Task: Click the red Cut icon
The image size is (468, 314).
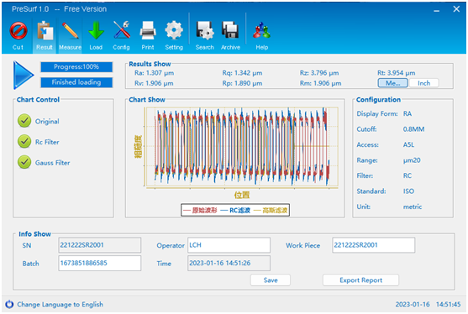Action: [x=18, y=31]
